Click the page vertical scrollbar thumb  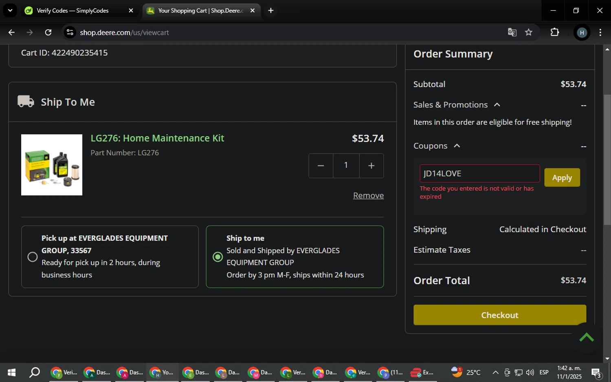607,160
